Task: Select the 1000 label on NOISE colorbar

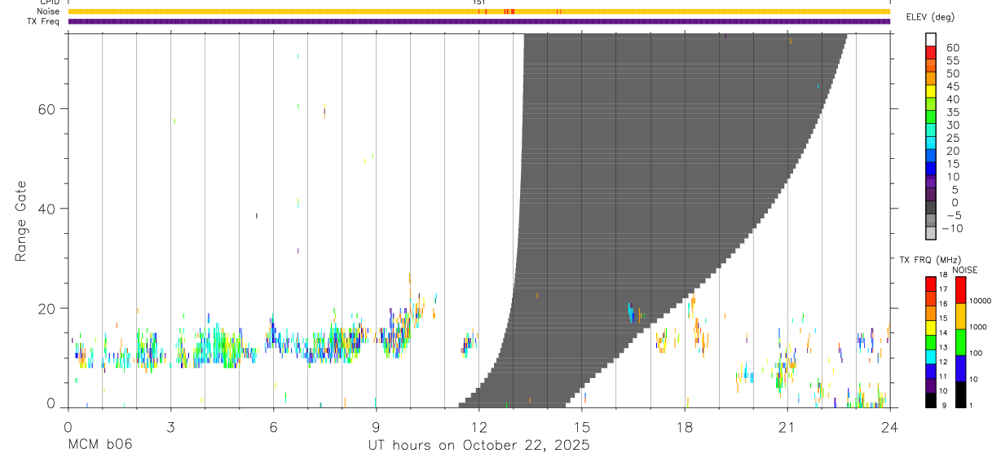Action: pyautogui.click(x=978, y=328)
